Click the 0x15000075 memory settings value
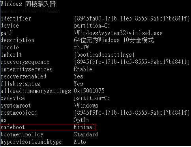 [x=89, y=91]
